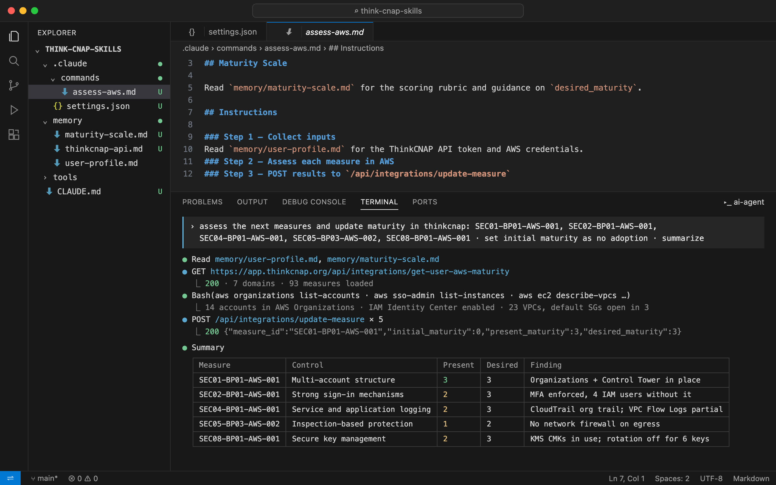Open errors and warnings count in status bar
This screenshot has width=776, height=485.
coord(83,478)
